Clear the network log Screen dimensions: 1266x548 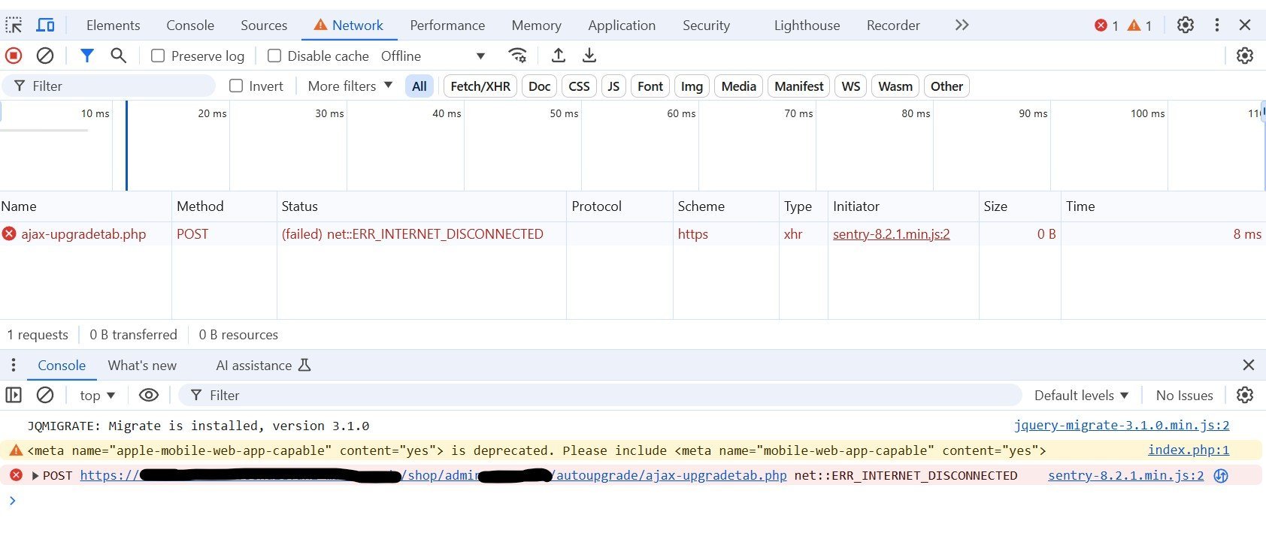pos(45,56)
